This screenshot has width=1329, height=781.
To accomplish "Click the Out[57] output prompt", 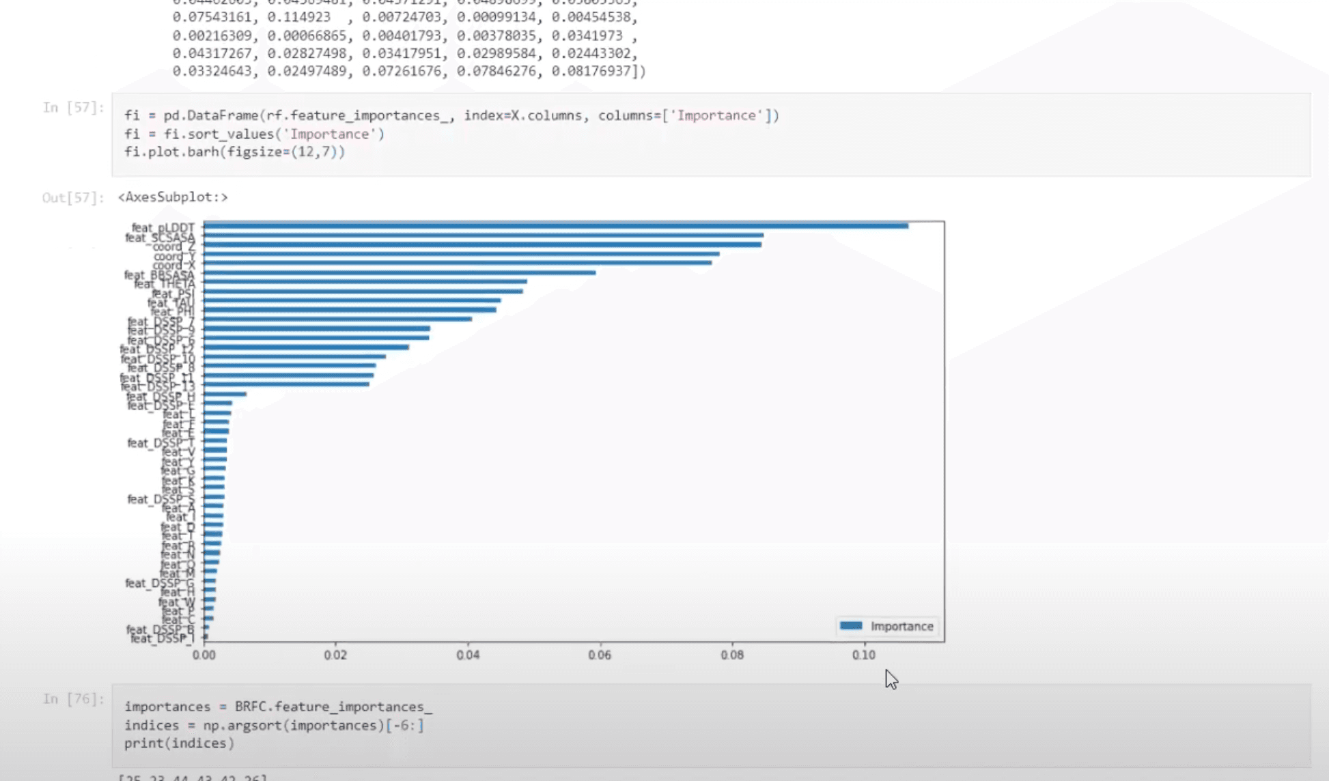I will (x=73, y=197).
